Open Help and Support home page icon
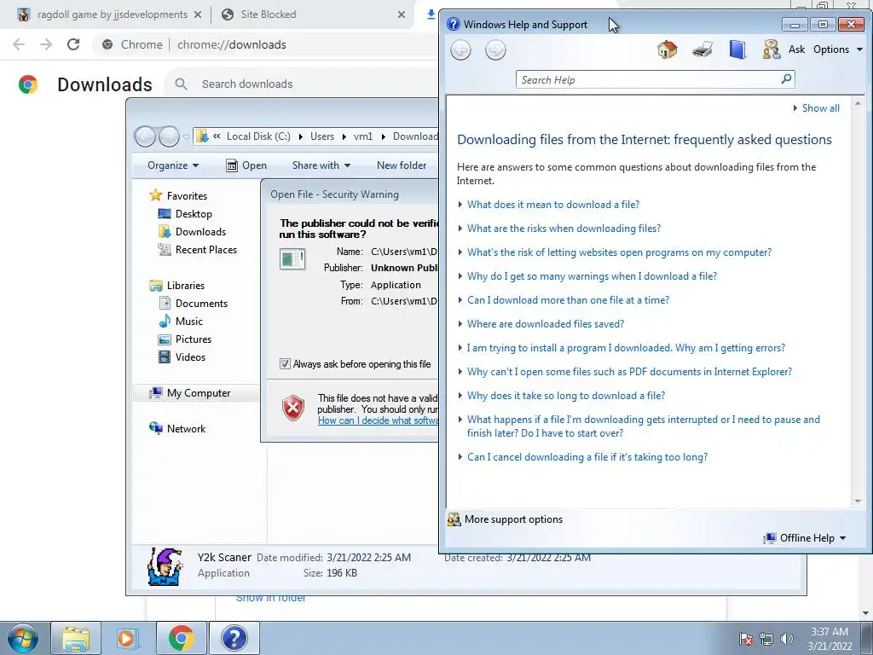The width and height of the screenshot is (873, 655). pyautogui.click(x=667, y=49)
